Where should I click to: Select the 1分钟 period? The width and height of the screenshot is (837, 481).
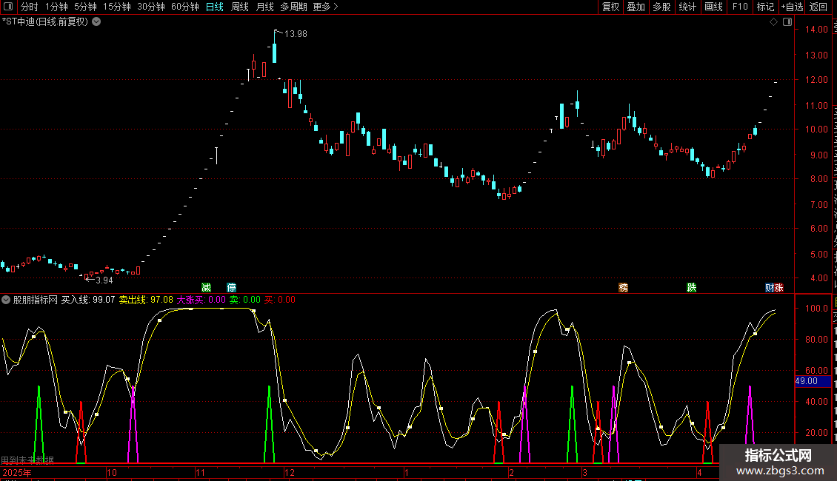pyautogui.click(x=56, y=7)
